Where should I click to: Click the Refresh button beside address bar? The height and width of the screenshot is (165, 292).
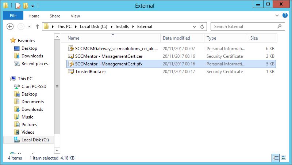(203, 27)
